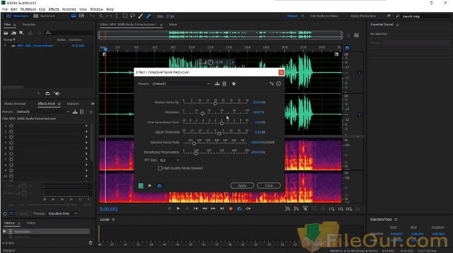Viewport: 453px width, 253px height.
Task: Save preset in Adaptive Noise Reduction dialog
Action: coord(217,84)
